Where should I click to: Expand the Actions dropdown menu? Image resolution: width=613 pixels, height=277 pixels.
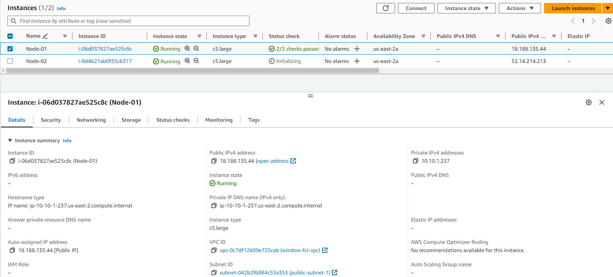point(520,8)
